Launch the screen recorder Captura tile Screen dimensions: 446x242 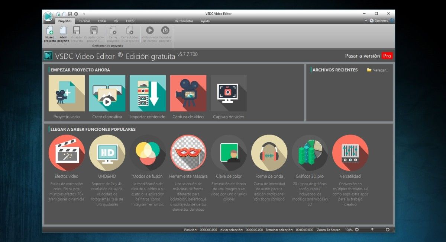(229, 93)
